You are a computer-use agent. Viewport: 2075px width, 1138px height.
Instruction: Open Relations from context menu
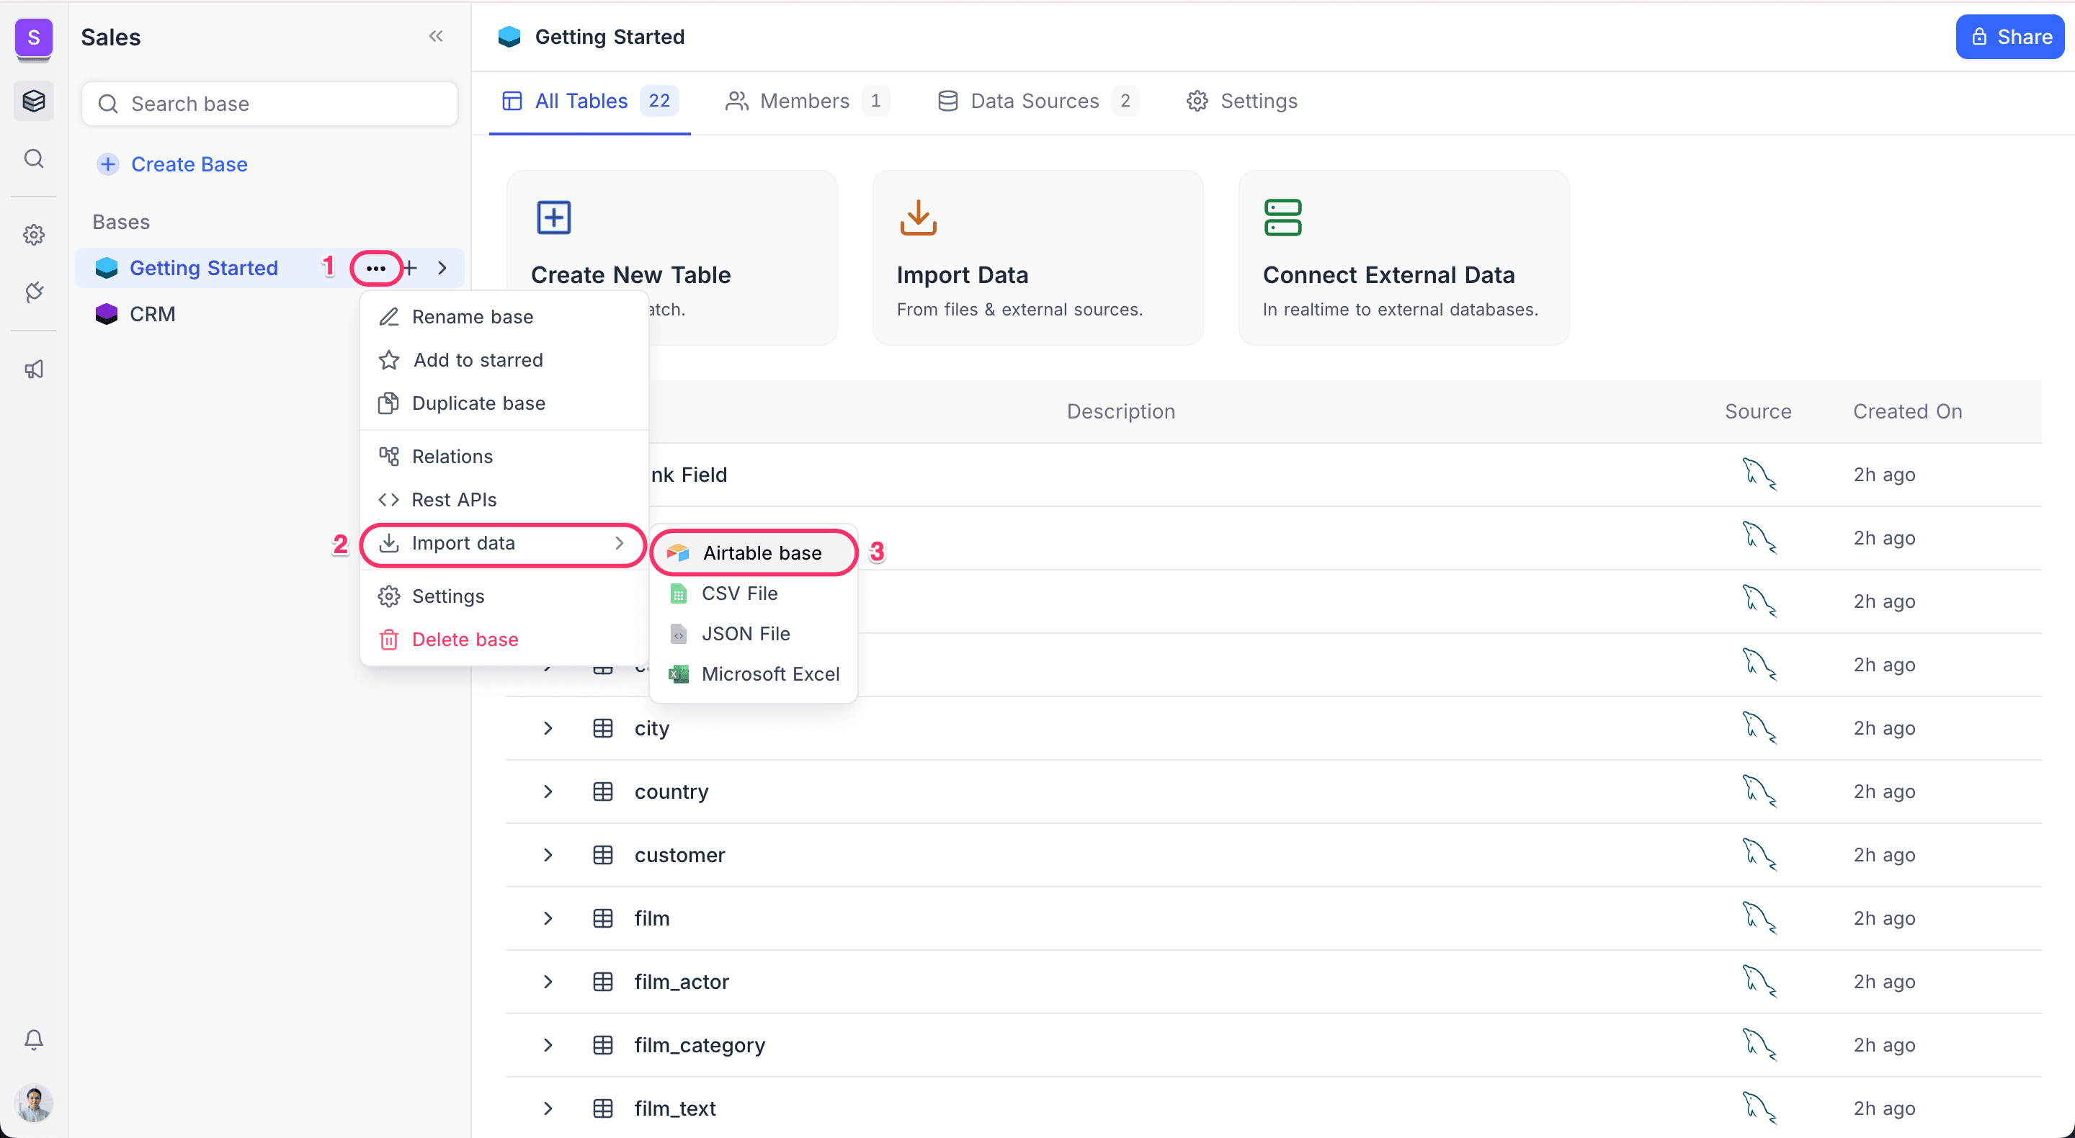tap(503, 457)
